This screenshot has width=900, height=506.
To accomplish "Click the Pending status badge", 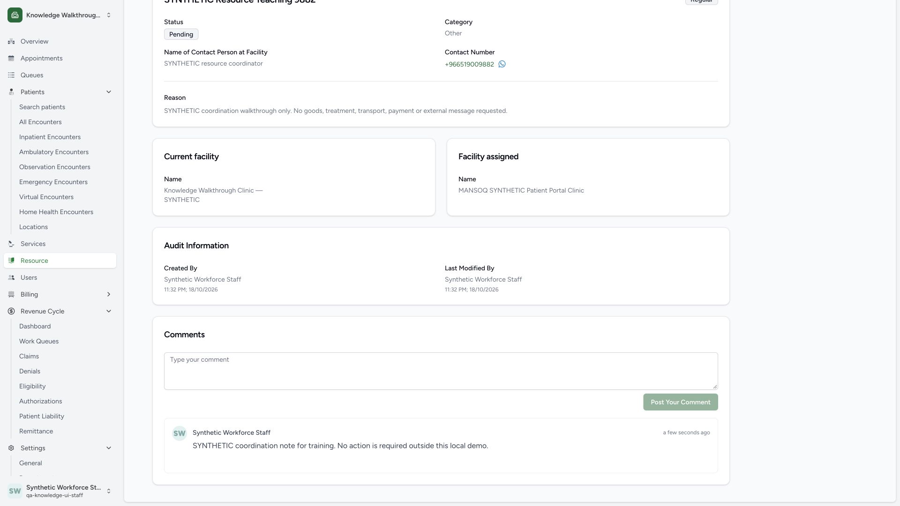I will coord(181,34).
